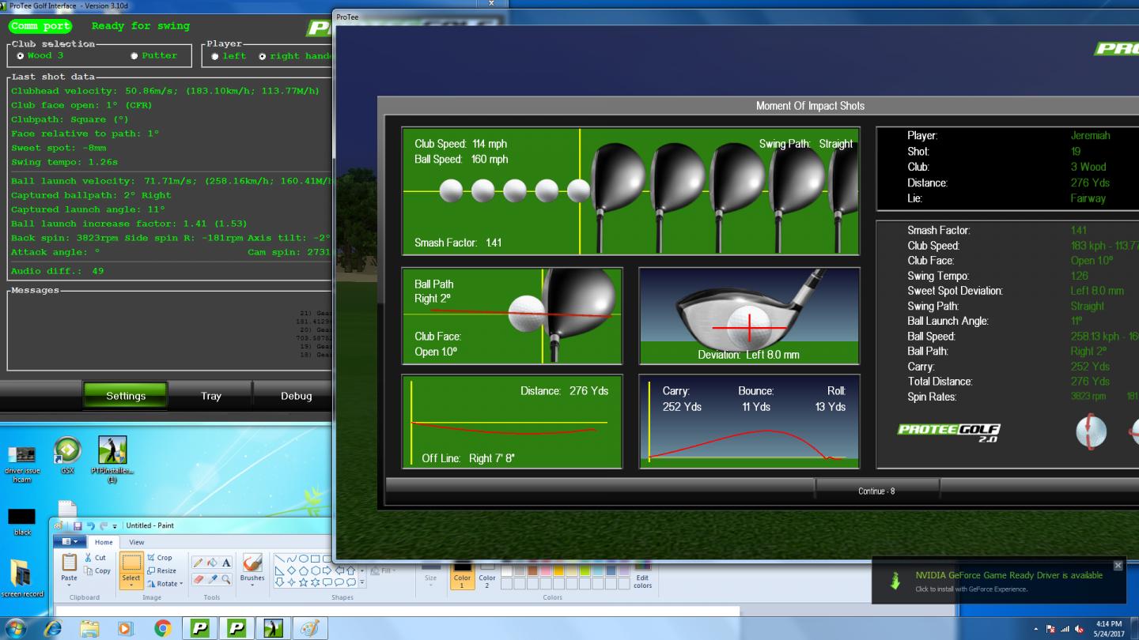
Task: Open Windows Explorer from the taskbar
Action: [89, 629]
